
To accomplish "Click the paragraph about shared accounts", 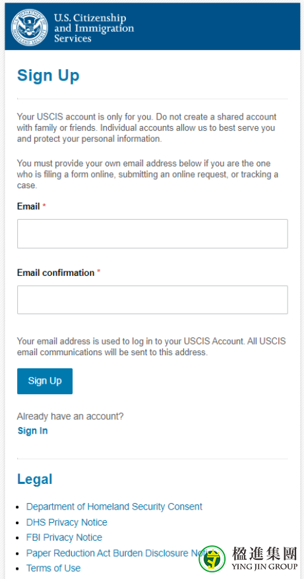I will coord(147,128).
